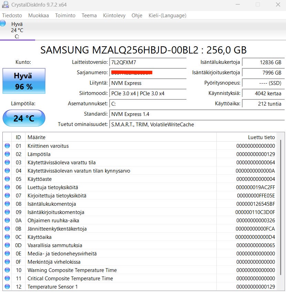The width and height of the screenshot is (286, 292).
Task: Open the Kiintolevy menu
Action: (114, 16)
